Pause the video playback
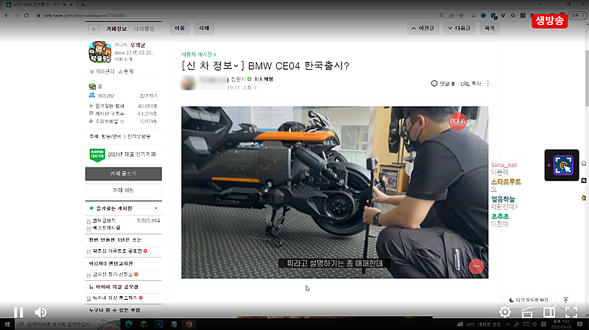Image resolution: width=589 pixels, height=330 pixels. point(18,312)
